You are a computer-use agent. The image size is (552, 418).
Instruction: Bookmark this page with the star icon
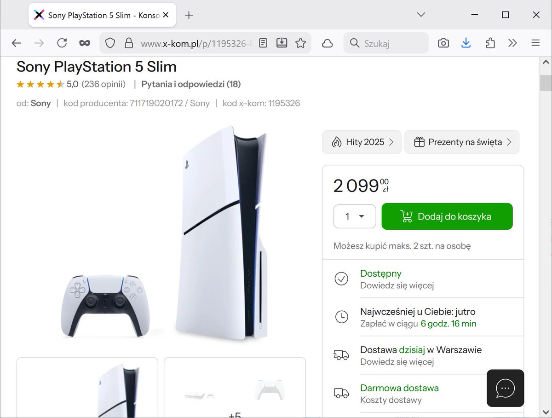(300, 43)
